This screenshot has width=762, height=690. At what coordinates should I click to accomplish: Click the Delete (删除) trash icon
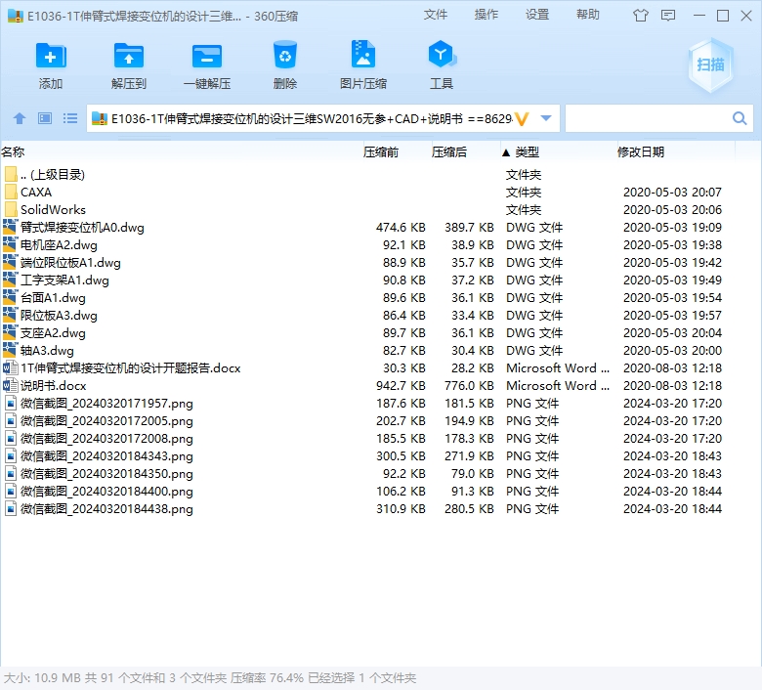coord(285,55)
